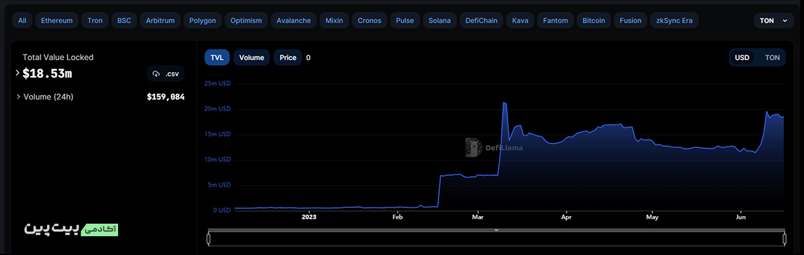Click the right range slider handle

tap(785, 239)
